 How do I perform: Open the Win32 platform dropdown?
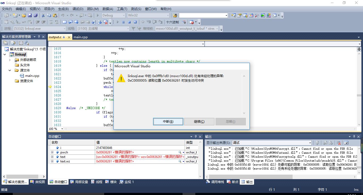tap(148, 15)
